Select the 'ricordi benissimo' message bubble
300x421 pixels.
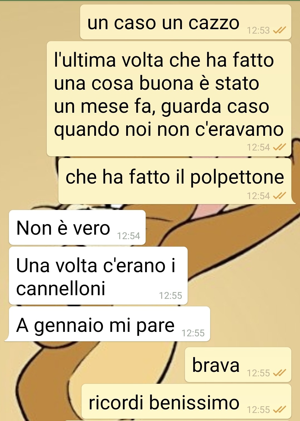click(186, 402)
